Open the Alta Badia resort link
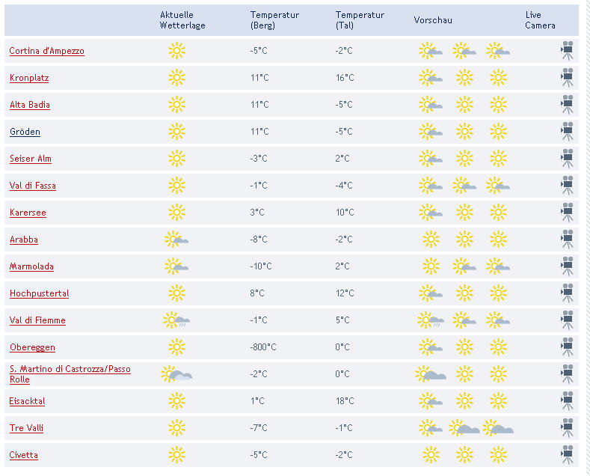Viewport: 590px width, 476px height. tap(30, 105)
